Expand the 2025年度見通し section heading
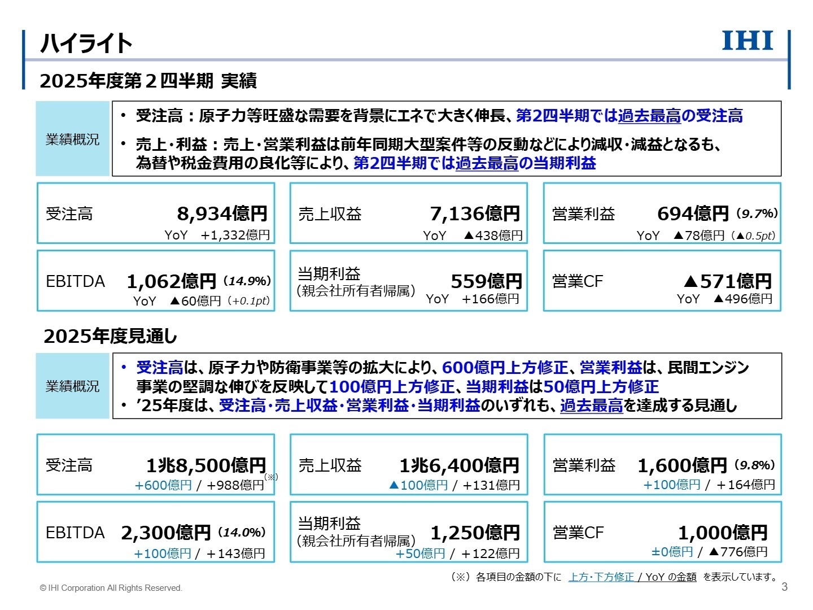The width and height of the screenshot is (813, 610). pyautogui.click(x=111, y=335)
